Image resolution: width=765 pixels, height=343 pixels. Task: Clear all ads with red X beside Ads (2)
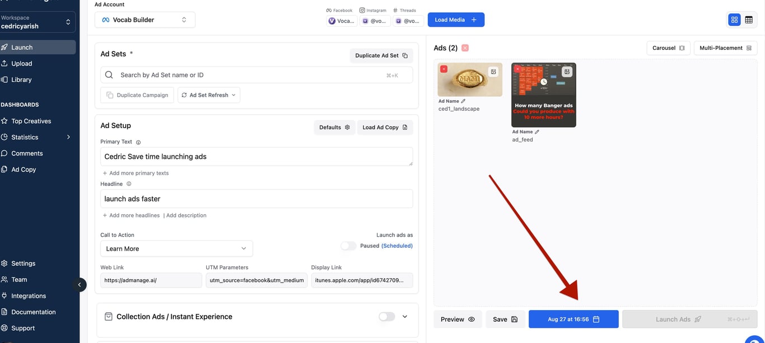click(x=465, y=48)
